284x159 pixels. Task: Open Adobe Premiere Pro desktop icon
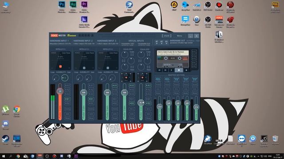[x=84, y=4]
